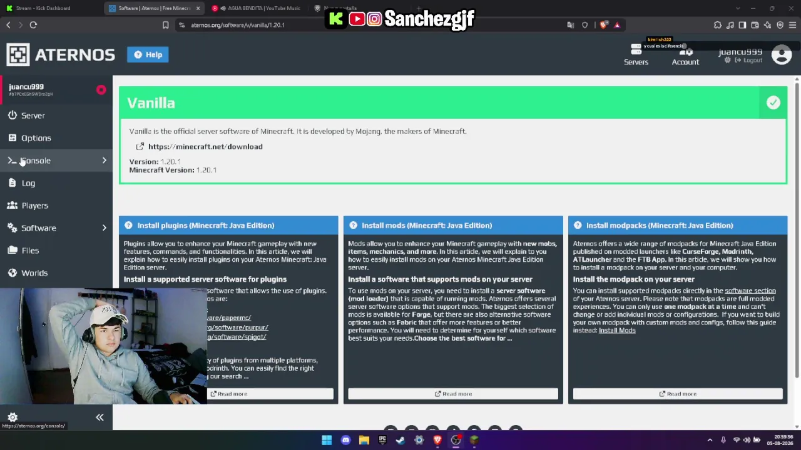The image size is (801, 450).
Task: Open the Log menu item
Action: tap(56, 183)
